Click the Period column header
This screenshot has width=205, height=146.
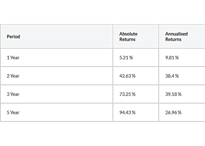pos(13,36)
